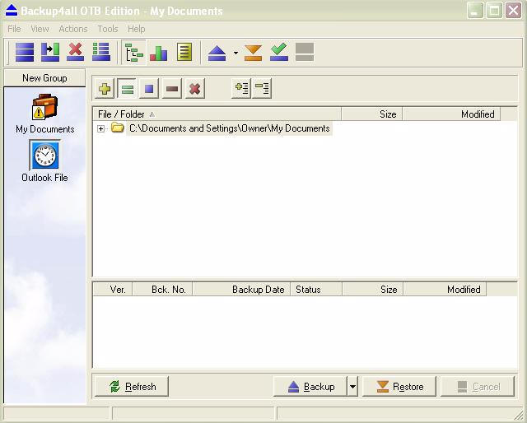527x423 pixels.
Task: Sort file list by Size column
Action: point(371,114)
